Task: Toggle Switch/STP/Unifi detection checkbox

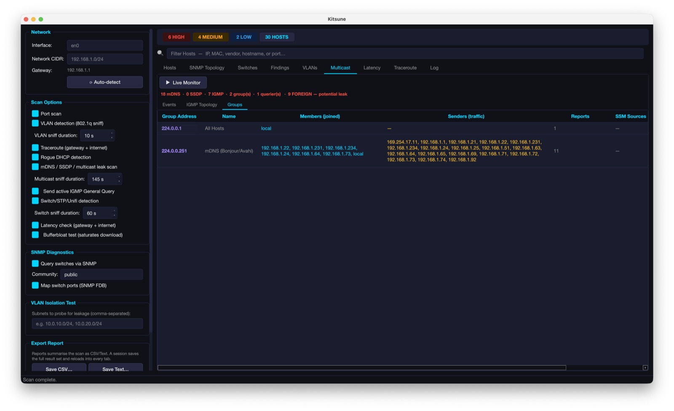Action: point(35,201)
